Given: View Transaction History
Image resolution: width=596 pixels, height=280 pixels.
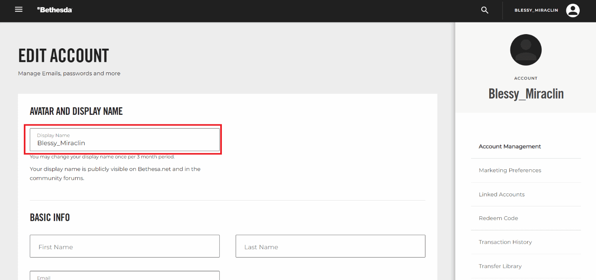Looking at the screenshot, I should pyautogui.click(x=505, y=242).
